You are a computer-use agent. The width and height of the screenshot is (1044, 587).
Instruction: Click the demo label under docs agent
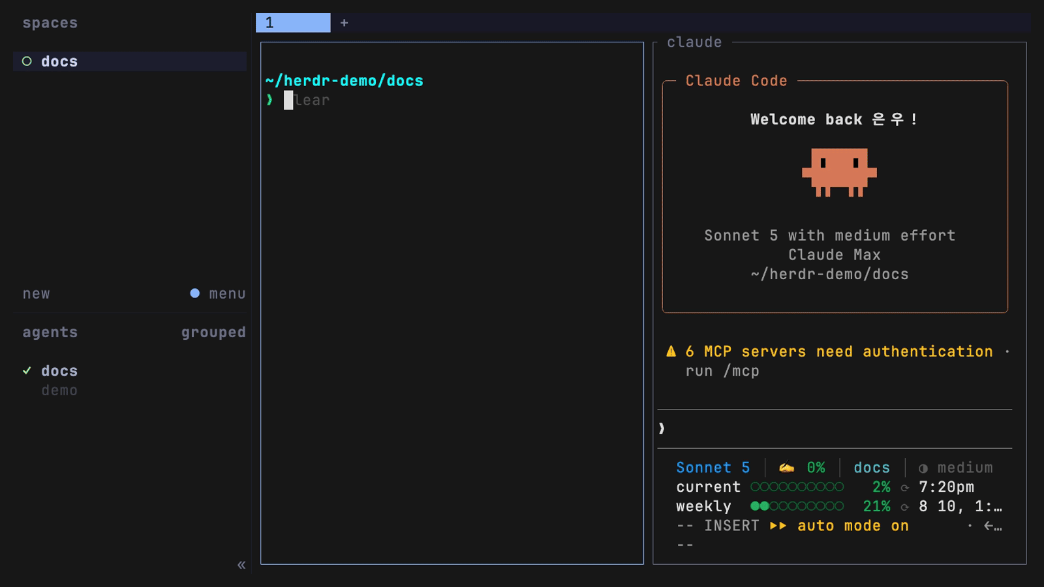coord(59,391)
